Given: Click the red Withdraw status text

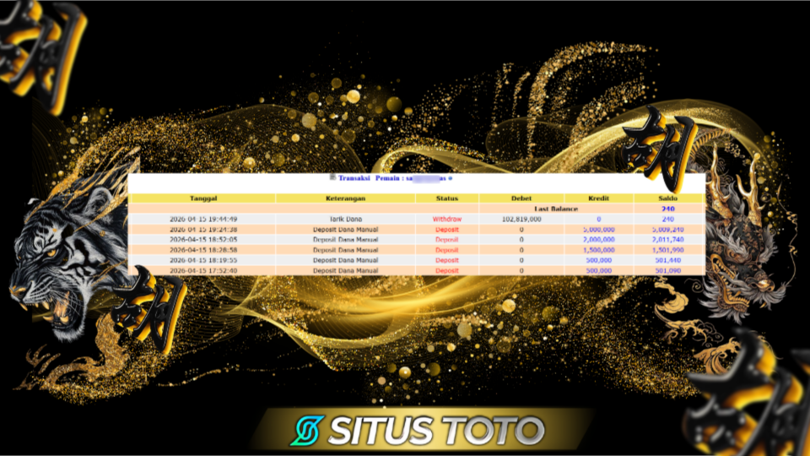Looking at the screenshot, I should pyautogui.click(x=446, y=219).
